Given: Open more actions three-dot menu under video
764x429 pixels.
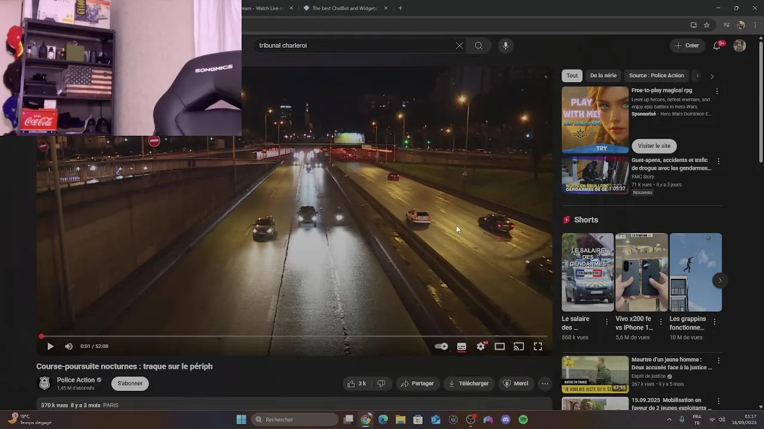Looking at the screenshot, I should 545,384.
